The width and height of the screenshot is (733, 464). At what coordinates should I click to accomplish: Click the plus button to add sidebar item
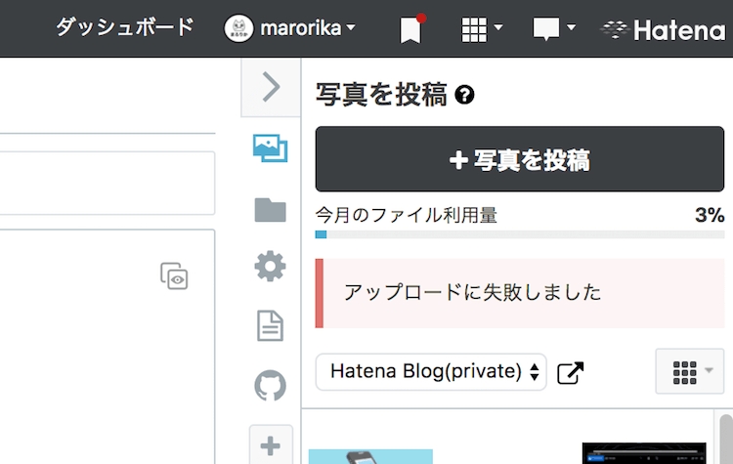click(271, 445)
